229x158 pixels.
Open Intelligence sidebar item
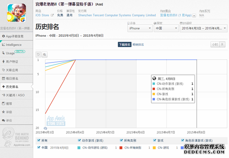(17, 45)
